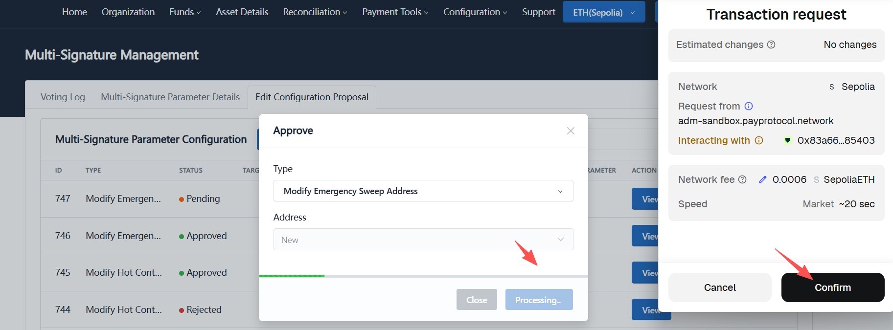Open the Organization page
The image size is (893, 330).
tap(128, 12)
